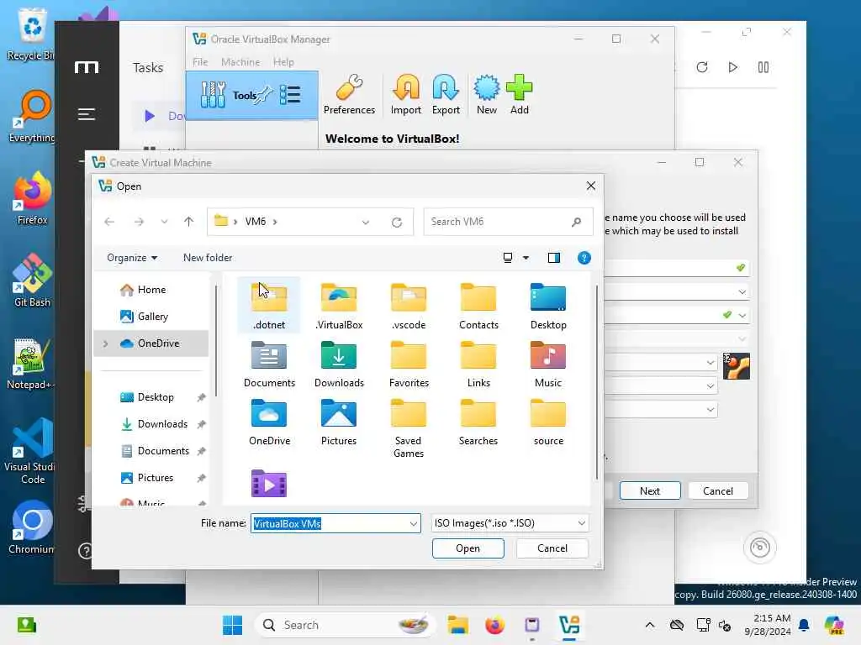Open the OneDrive folder in file list
The image size is (861, 645).
coord(269,422)
